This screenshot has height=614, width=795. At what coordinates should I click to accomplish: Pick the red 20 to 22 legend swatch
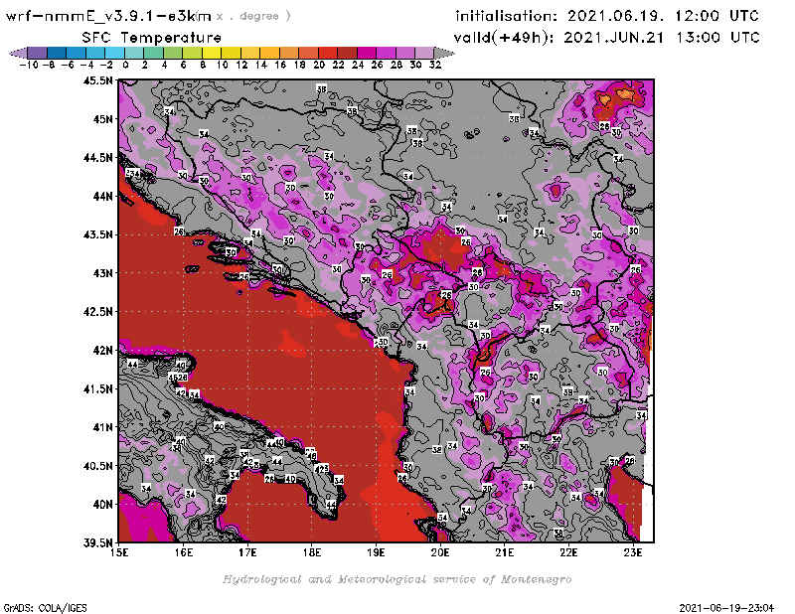[x=327, y=52]
